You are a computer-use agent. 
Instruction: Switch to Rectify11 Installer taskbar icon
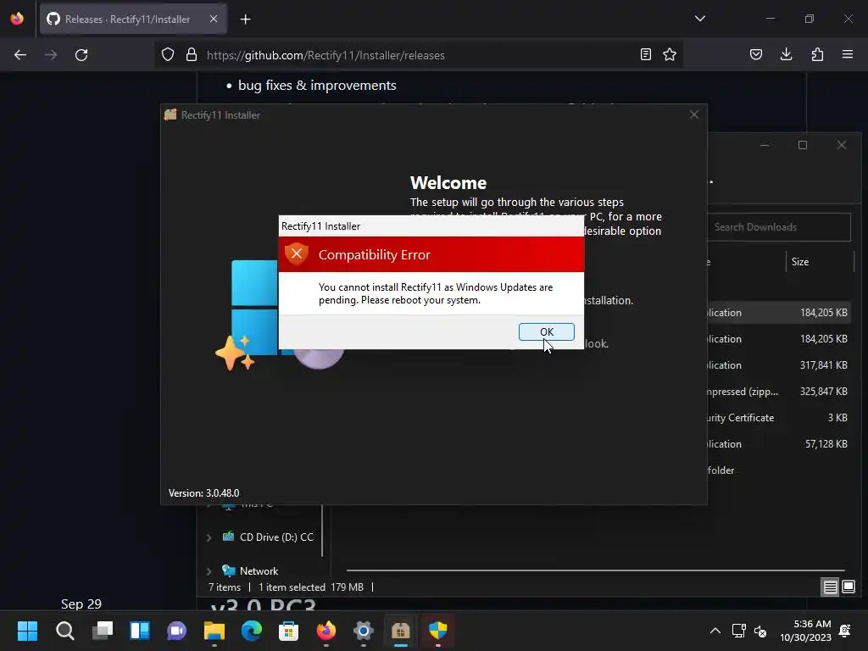click(x=400, y=631)
